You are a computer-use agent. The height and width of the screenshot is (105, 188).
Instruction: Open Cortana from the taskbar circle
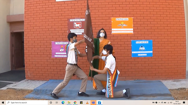51,103
